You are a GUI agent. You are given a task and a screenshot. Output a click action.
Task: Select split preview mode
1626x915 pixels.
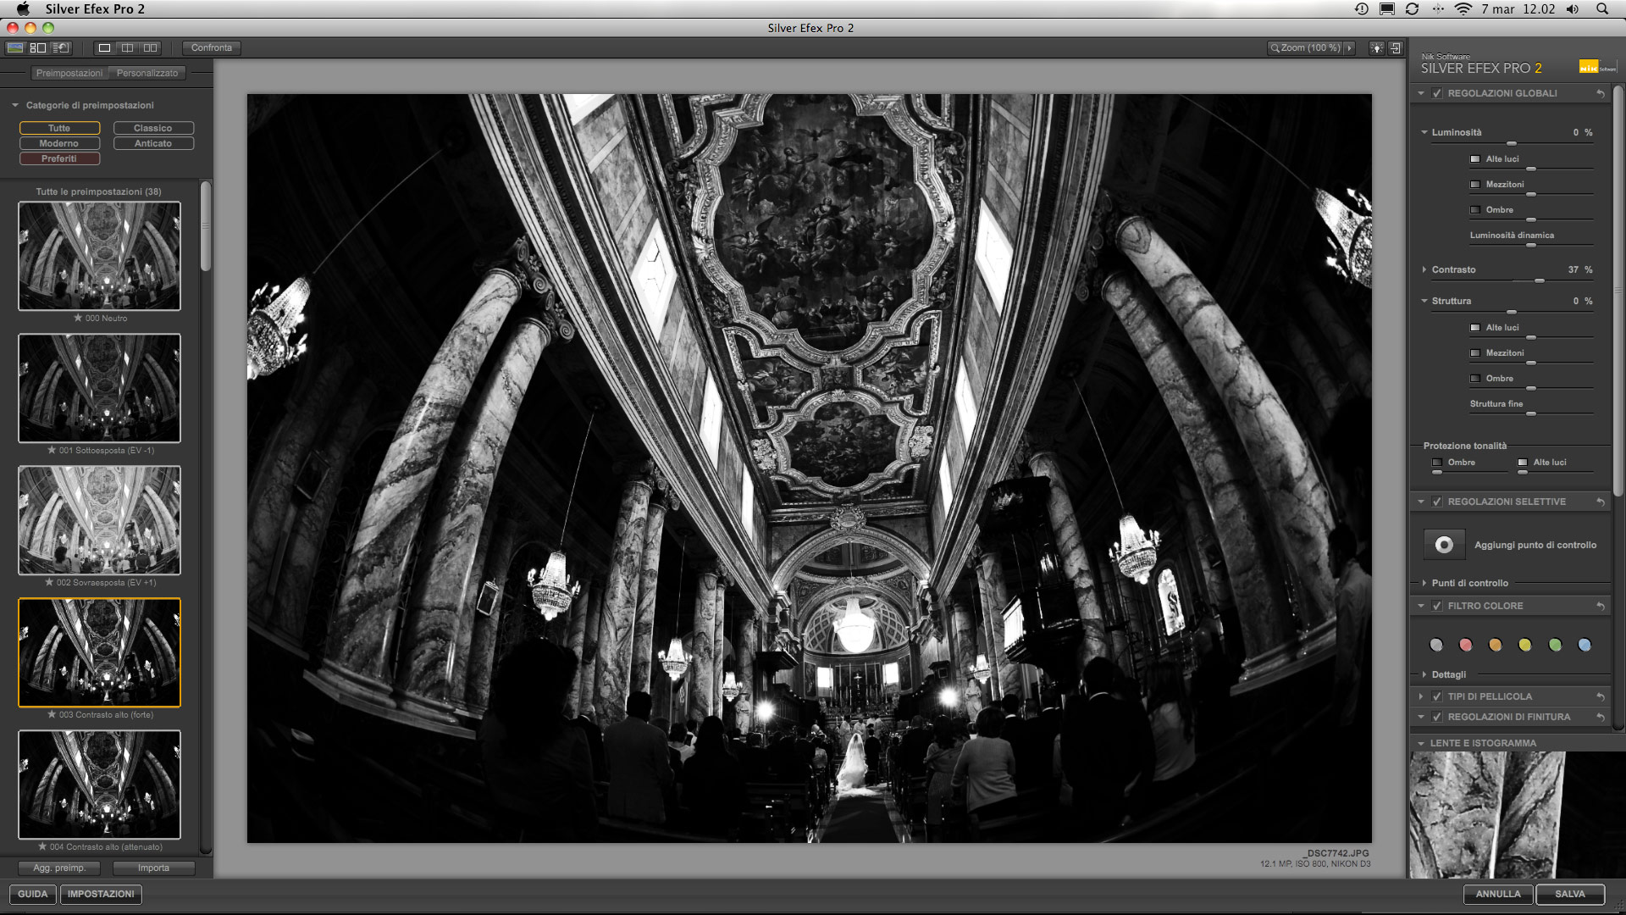127,48
